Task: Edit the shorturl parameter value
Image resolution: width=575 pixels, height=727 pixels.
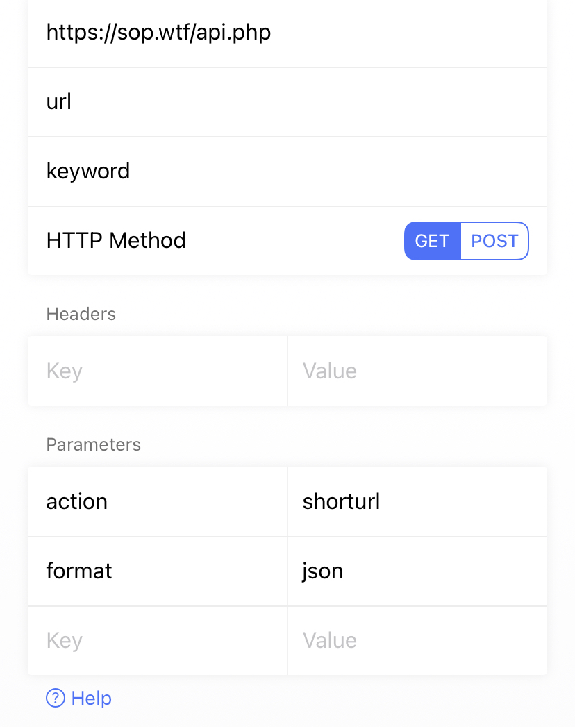Action: click(417, 501)
